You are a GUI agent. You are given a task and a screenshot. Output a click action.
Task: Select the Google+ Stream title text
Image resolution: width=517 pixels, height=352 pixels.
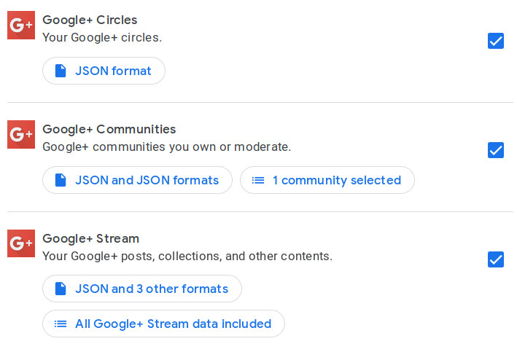point(90,238)
